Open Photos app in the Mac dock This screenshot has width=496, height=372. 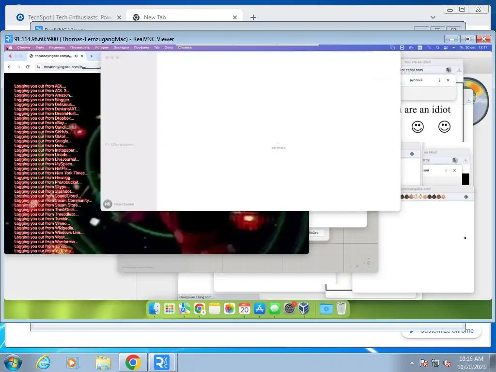tap(229, 309)
